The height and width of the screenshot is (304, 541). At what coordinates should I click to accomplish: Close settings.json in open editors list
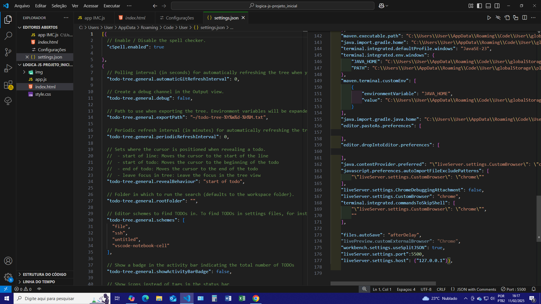pyautogui.click(x=27, y=57)
